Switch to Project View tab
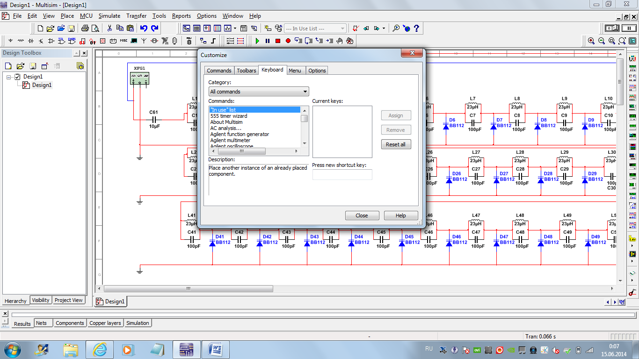 pyautogui.click(x=69, y=301)
